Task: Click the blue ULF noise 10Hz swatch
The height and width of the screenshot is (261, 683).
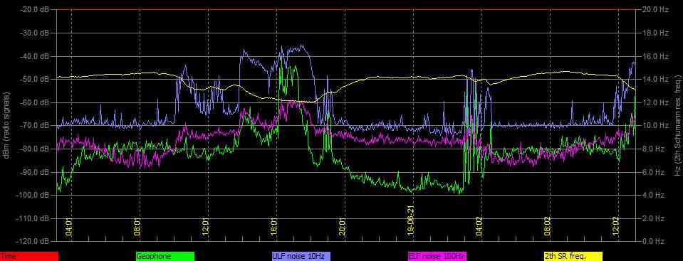Action: click(x=301, y=257)
